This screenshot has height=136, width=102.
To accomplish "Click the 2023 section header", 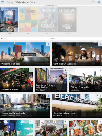I will tap(53, 39).
